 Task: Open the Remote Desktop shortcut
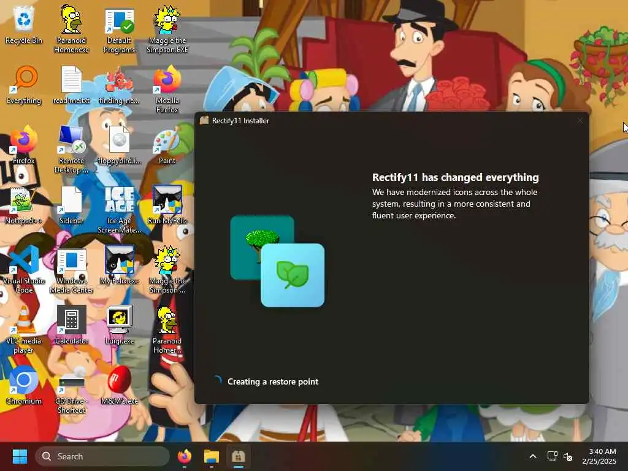coord(71,150)
